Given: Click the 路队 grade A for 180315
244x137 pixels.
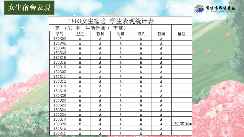Looking at the screenshot, I should pos(141,58).
